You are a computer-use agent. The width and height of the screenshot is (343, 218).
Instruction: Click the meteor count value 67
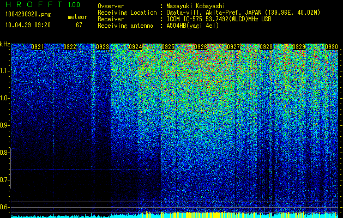coord(79,25)
